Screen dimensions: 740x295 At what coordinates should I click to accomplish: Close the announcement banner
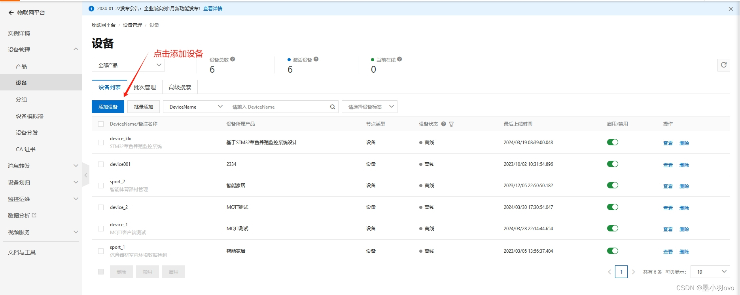tap(731, 9)
